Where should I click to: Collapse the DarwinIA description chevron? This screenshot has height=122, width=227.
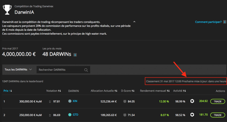pos(134,22)
